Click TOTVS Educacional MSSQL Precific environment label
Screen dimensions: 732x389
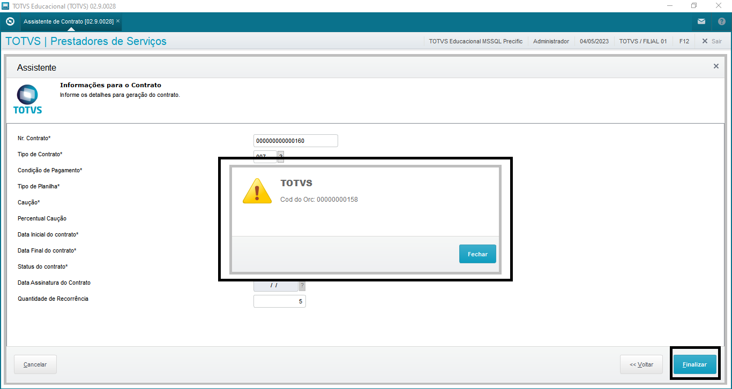coord(476,41)
